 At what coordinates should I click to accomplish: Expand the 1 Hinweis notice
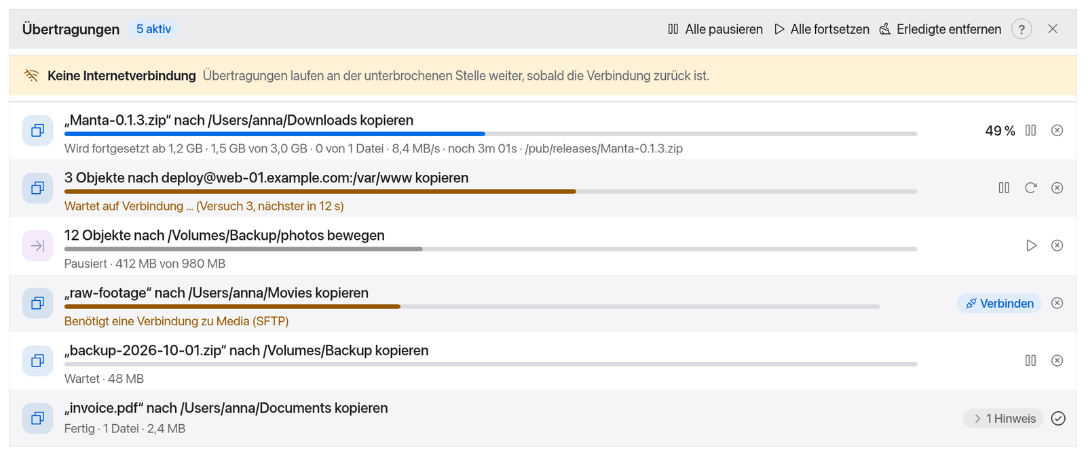[1003, 419]
